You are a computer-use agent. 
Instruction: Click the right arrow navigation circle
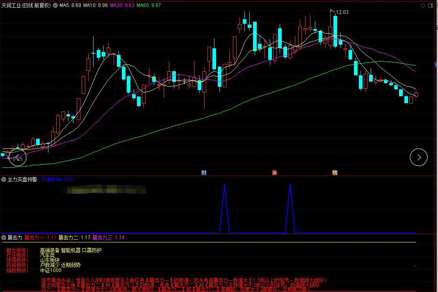[x=418, y=157]
